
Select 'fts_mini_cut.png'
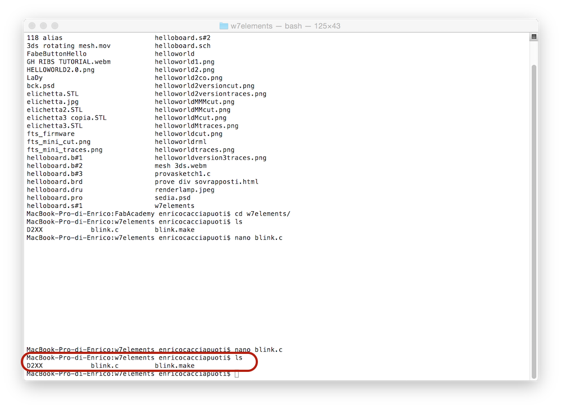pos(58,142)
